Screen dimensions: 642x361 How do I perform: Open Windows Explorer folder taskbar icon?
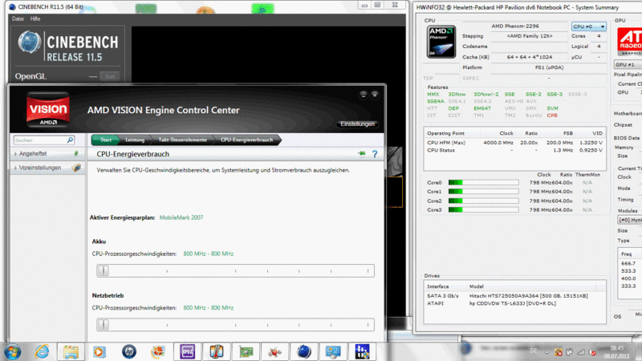pos(71,351)
